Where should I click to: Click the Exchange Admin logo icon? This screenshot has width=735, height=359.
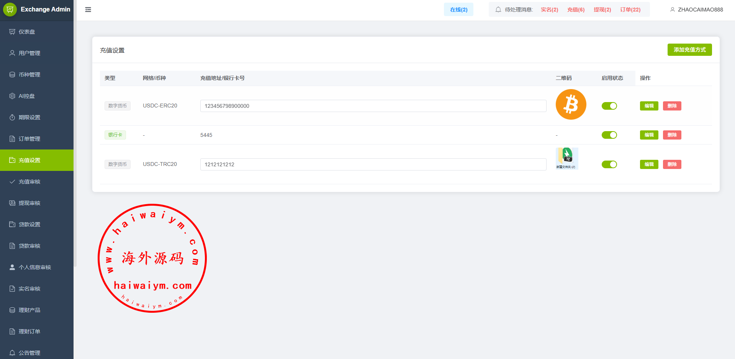point(10,9)
